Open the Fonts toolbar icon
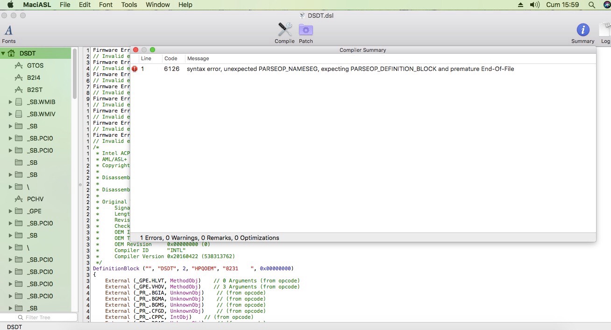The width and height of the screenshot is (611, 330). [8, 30]
